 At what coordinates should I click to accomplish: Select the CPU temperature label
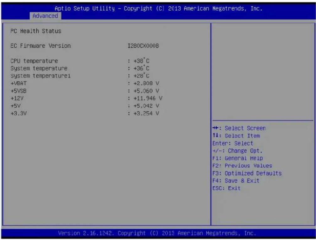(34, 61)
